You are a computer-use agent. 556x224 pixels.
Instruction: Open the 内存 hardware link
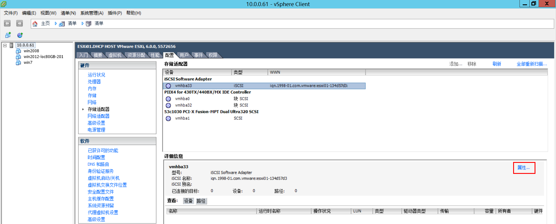click(92, 89)
